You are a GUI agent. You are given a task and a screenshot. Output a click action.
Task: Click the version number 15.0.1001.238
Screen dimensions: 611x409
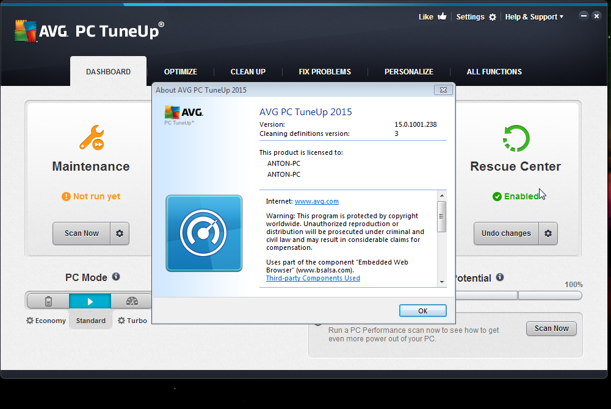416,124
